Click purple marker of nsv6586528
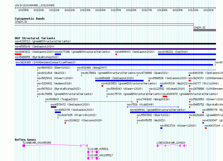Screen dimensions: 223x161 point(149,81)
